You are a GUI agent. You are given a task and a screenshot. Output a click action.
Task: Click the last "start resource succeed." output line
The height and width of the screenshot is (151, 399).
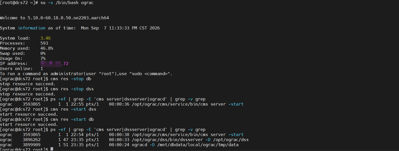pos(29,124)
